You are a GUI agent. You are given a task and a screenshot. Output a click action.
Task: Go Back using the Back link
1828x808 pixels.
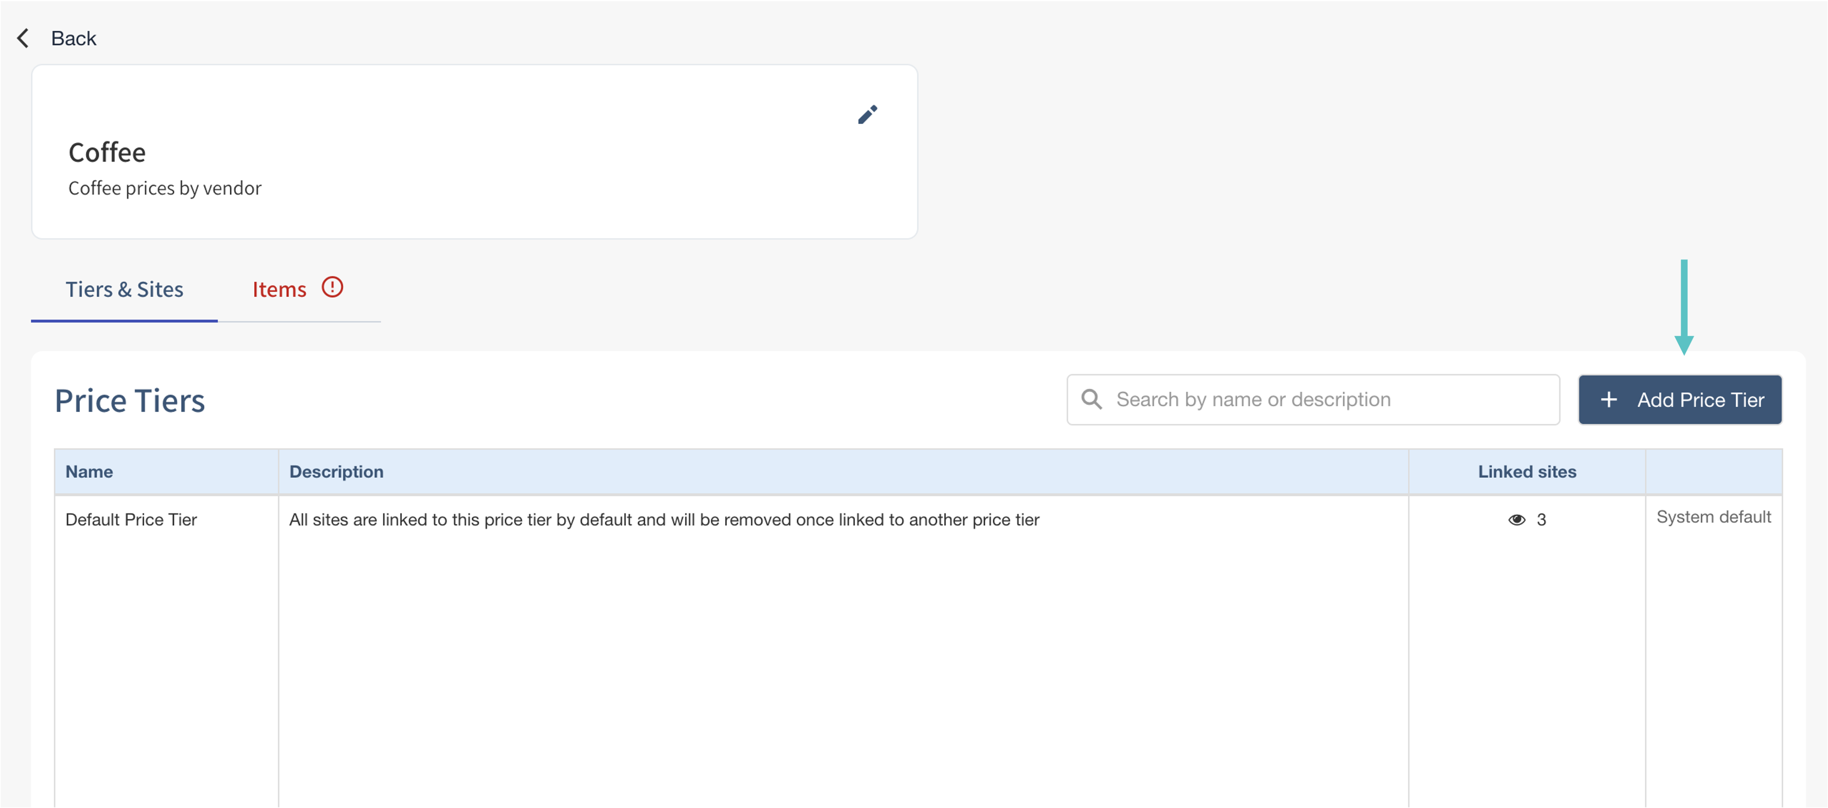[73, 38]
